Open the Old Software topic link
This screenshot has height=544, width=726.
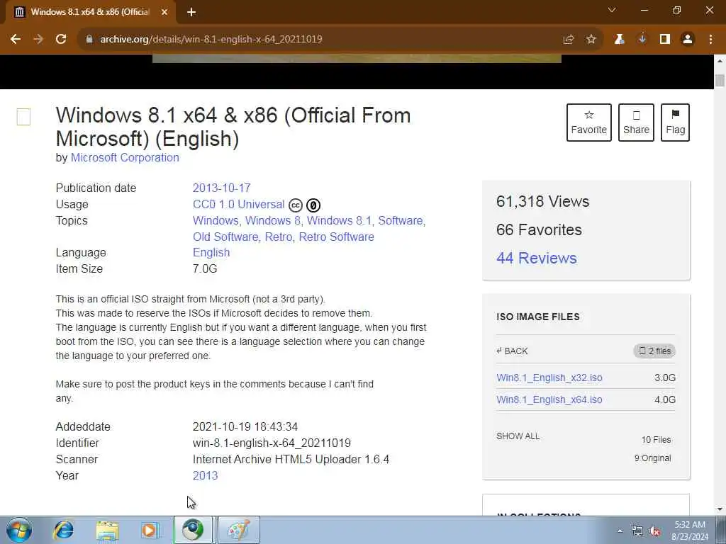click(225, 237)
